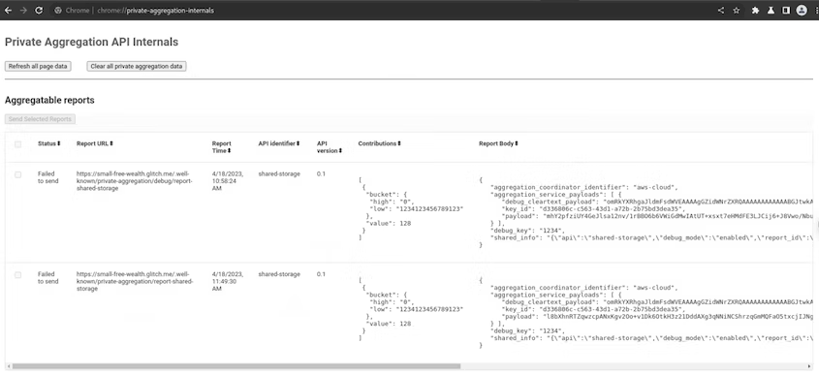Check the box for the 11:49:30 AM report

(17, 275)
